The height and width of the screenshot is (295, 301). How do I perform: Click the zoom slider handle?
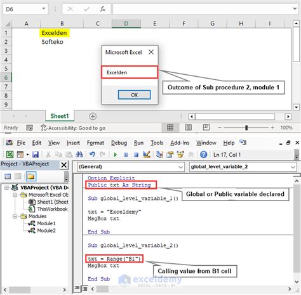point(246,128)
